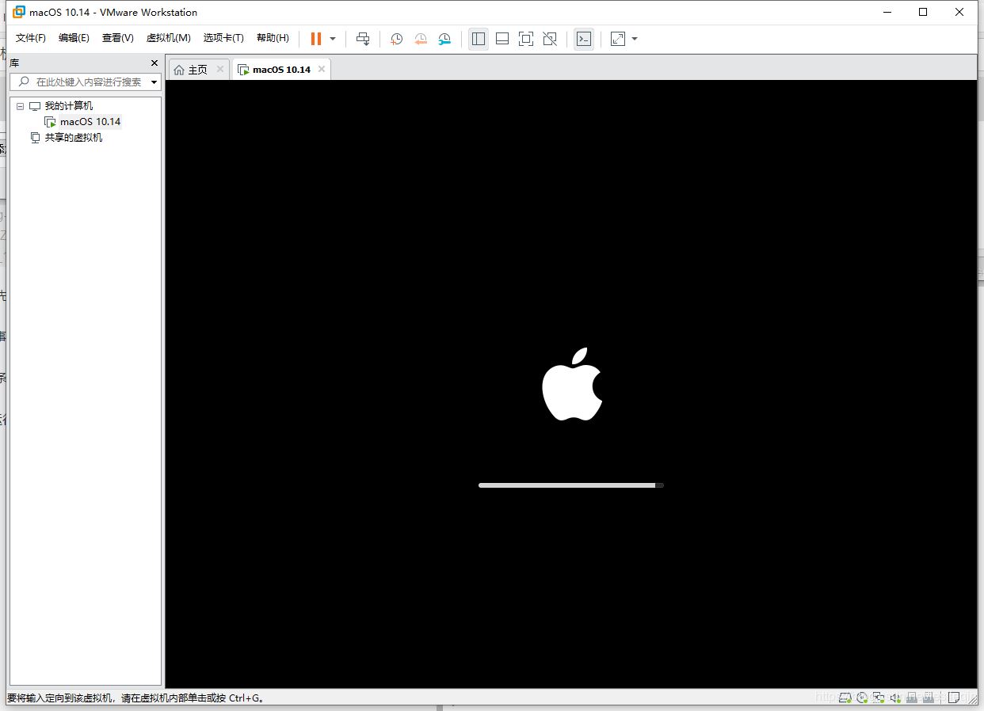Open the console view icon
This screenshot has height=711, width=984.
(584, 39)
